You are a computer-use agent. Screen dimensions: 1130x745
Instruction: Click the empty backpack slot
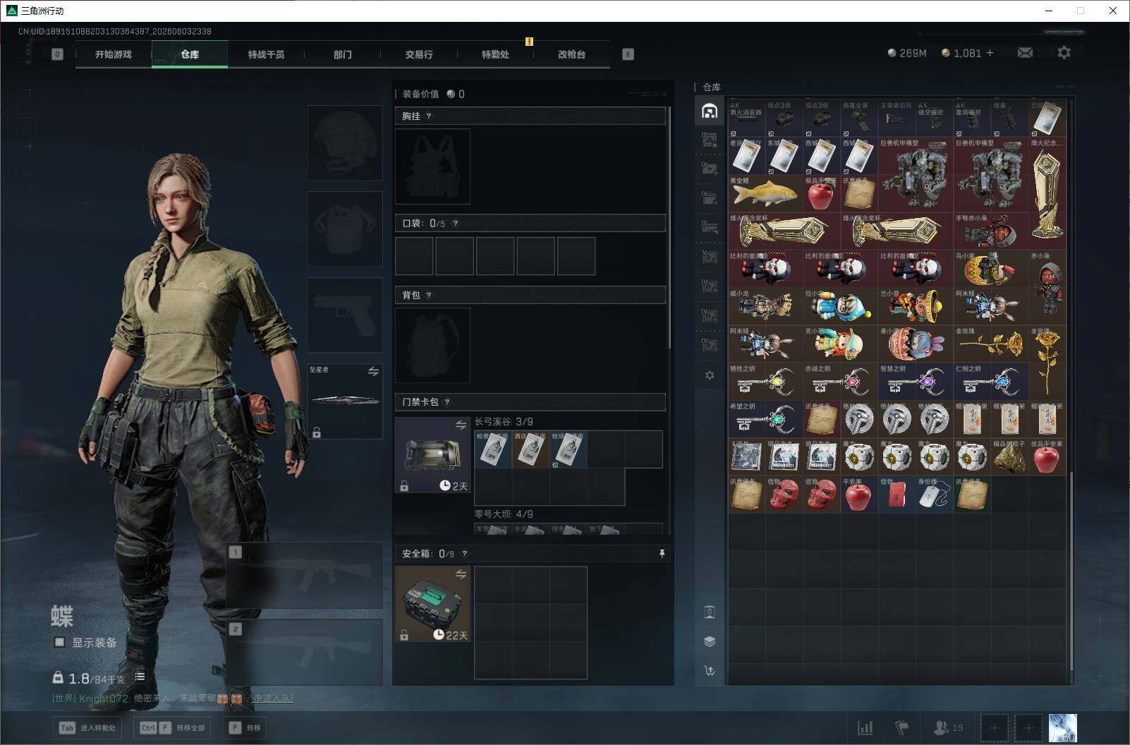[432, 345]
